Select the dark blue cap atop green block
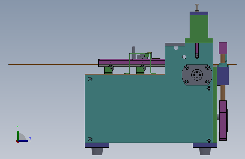245x159 pixels. pyautogui.click(x=199, y=13)
